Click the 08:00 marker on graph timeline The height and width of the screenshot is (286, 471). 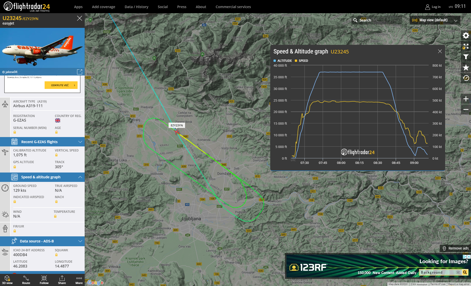(x=341, y=163)
